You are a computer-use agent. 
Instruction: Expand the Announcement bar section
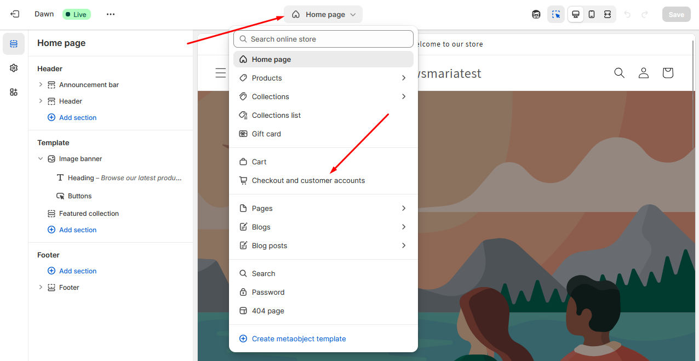coord(41,84)
